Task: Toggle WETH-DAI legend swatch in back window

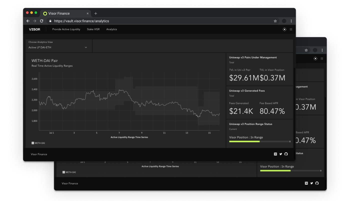Action: [x=64, y=172]
